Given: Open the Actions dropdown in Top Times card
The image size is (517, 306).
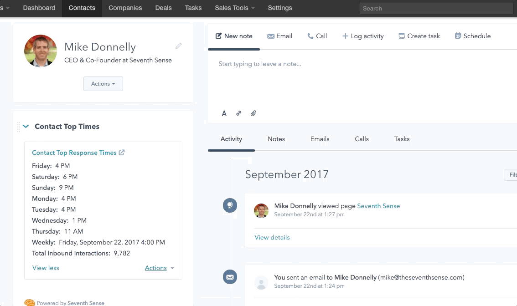Looking at the screenshot, I should (159, 268).
